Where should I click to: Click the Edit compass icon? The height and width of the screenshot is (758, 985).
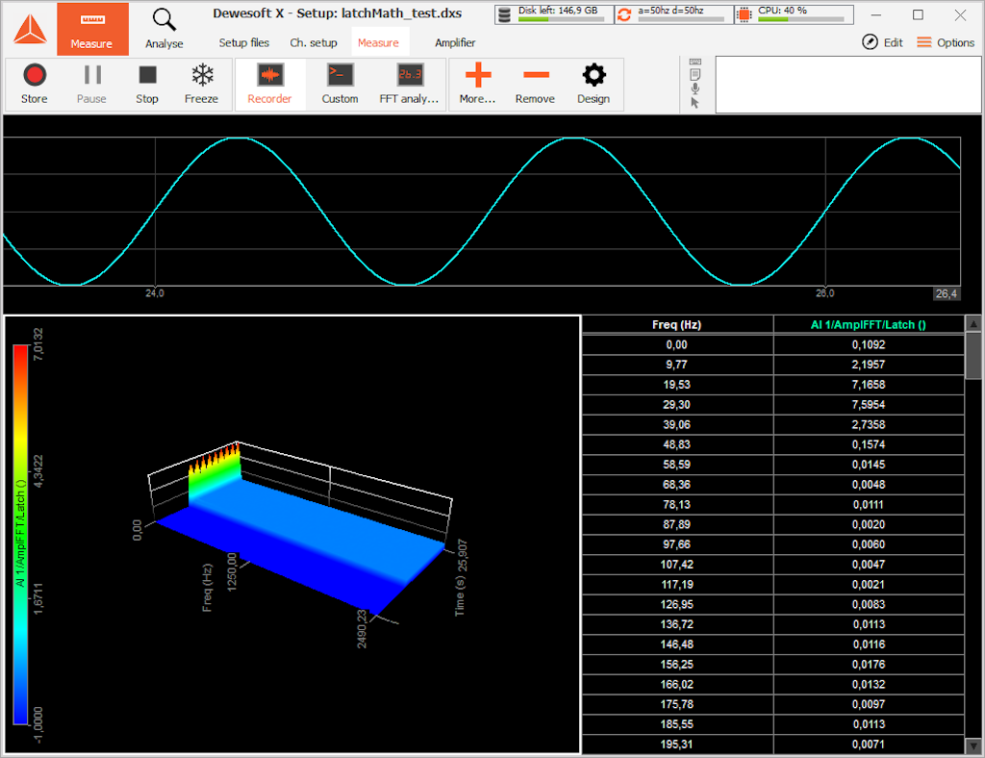870,42
